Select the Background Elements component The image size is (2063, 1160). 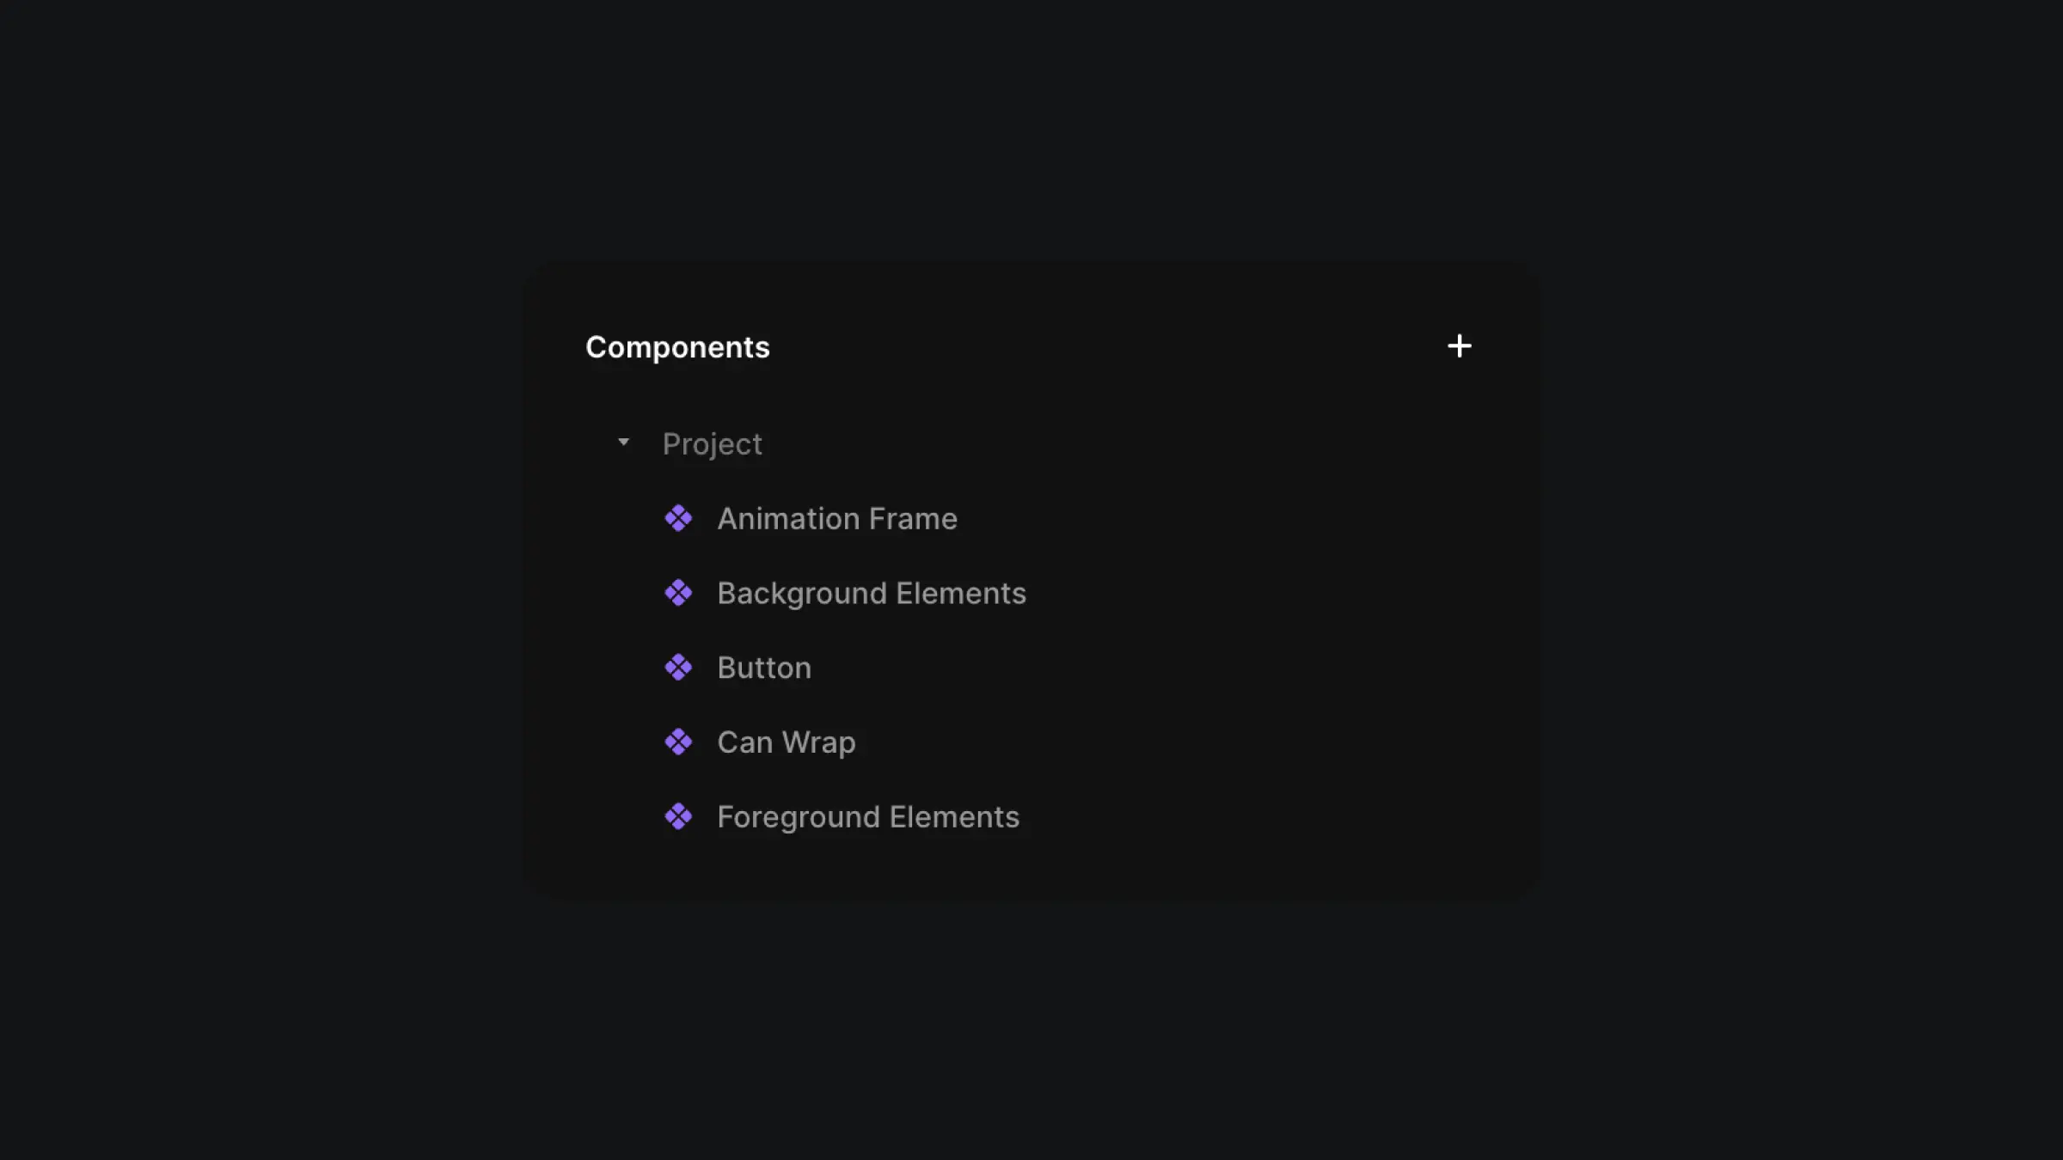coord(871,593)
